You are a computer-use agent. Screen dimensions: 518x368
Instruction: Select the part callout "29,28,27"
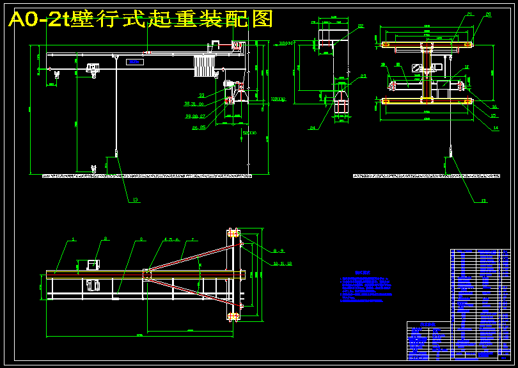[195, 116]
